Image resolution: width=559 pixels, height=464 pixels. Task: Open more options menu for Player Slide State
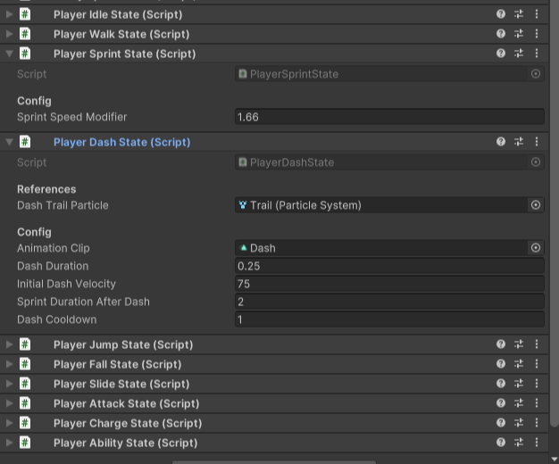tap(537, 383)
